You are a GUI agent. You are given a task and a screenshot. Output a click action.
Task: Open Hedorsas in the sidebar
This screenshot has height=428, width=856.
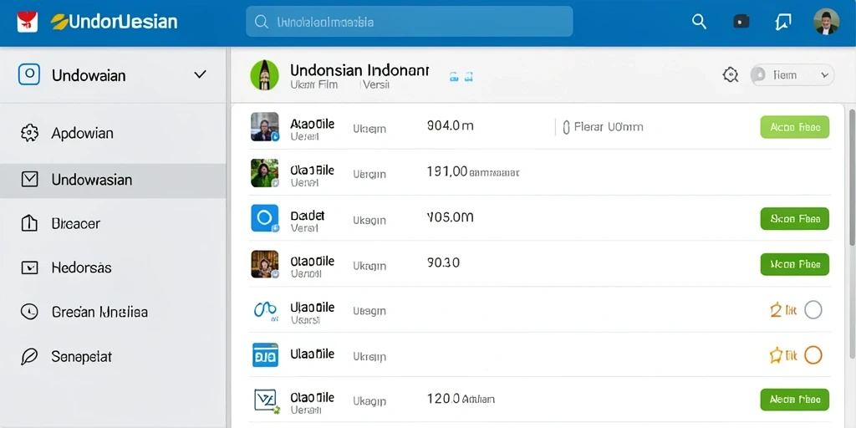81,267
